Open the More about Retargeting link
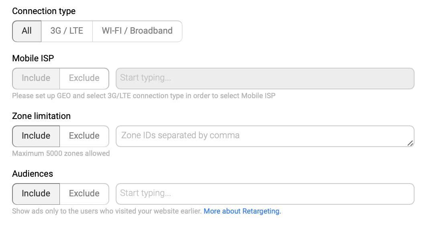Image resolution: width=429 pixels, height=234 pixels. tap(242, 211)
